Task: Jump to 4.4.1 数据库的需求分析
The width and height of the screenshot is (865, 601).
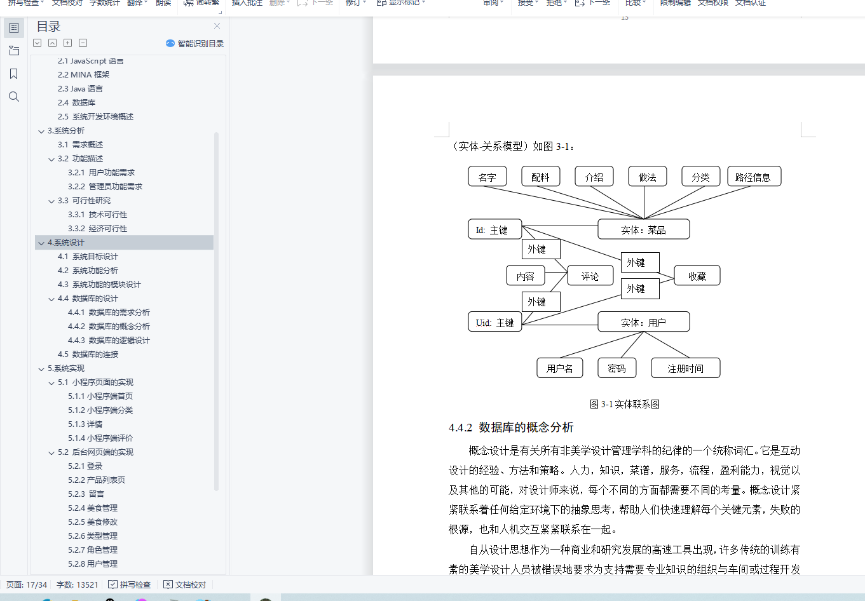Action: point(109,313)
